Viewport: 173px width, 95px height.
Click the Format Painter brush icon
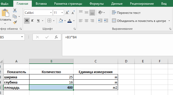pos(15,22)
